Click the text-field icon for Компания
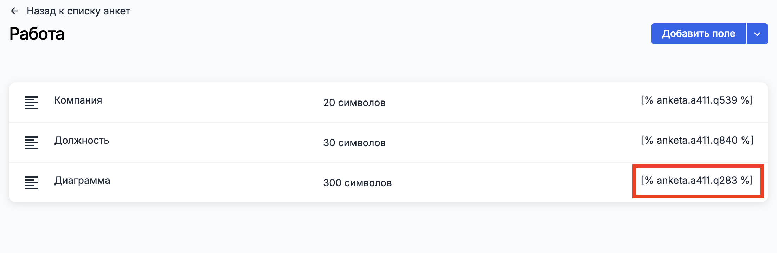777x253 pixels. 32,103
